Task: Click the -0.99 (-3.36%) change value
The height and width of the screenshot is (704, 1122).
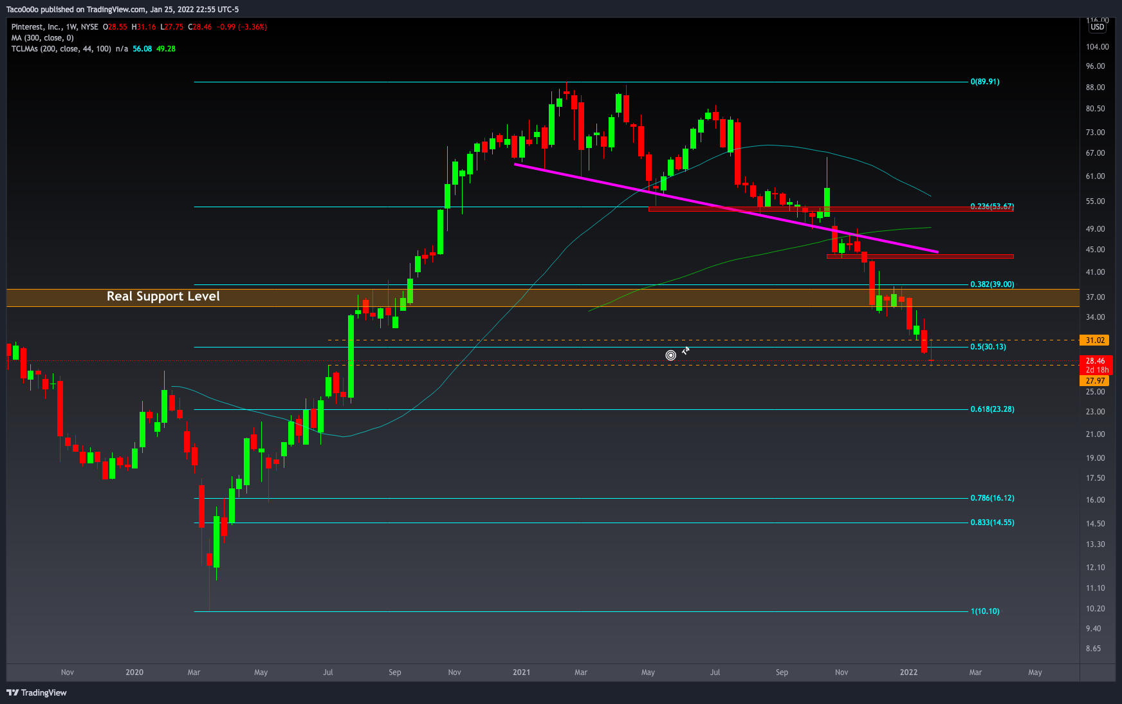Action: tap(241, 27)
